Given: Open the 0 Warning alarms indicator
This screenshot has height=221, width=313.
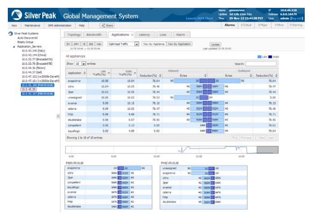Looking at the screenshot, I should pos(296,25).
